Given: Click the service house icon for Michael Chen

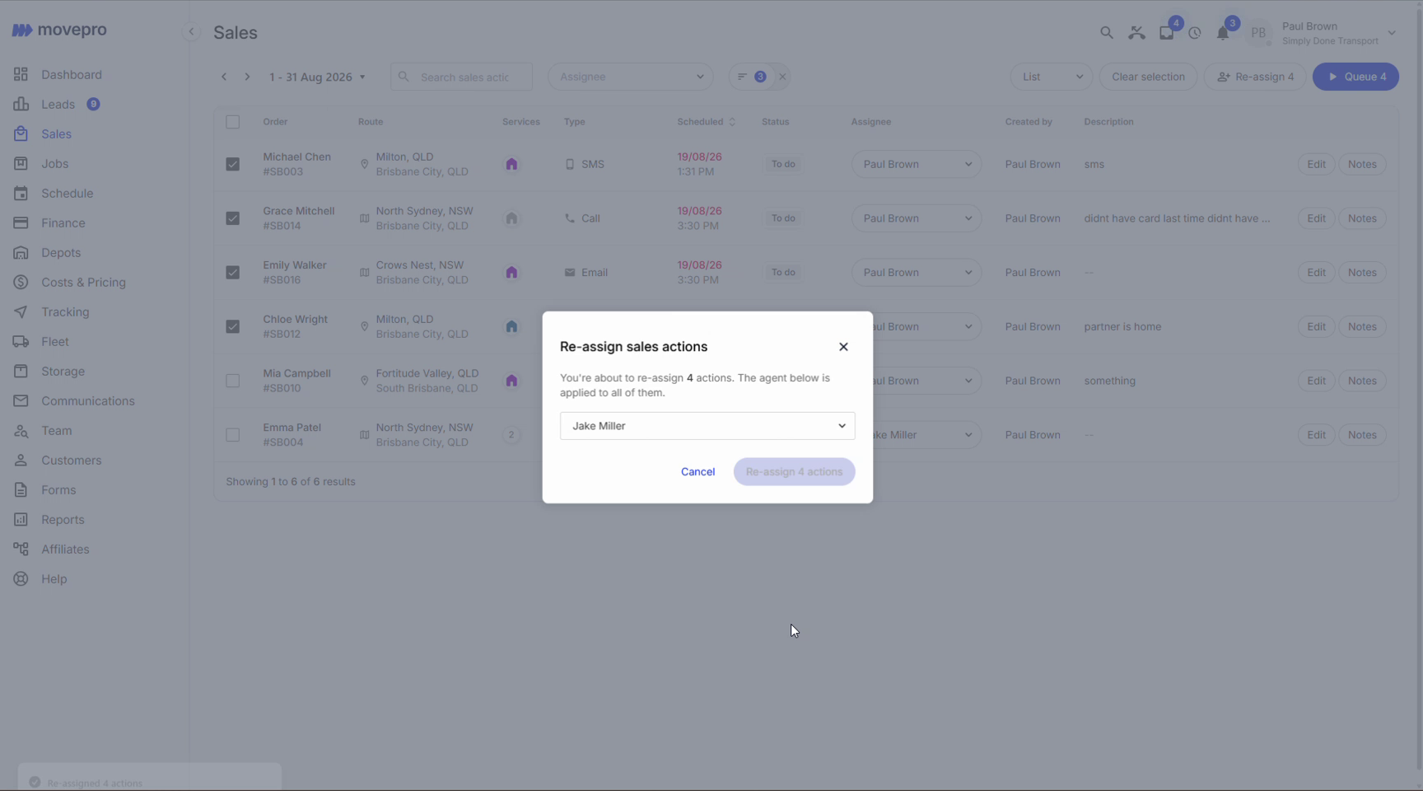Looking at the screenshot, I should pyautogui.click(x=511, y=164).
